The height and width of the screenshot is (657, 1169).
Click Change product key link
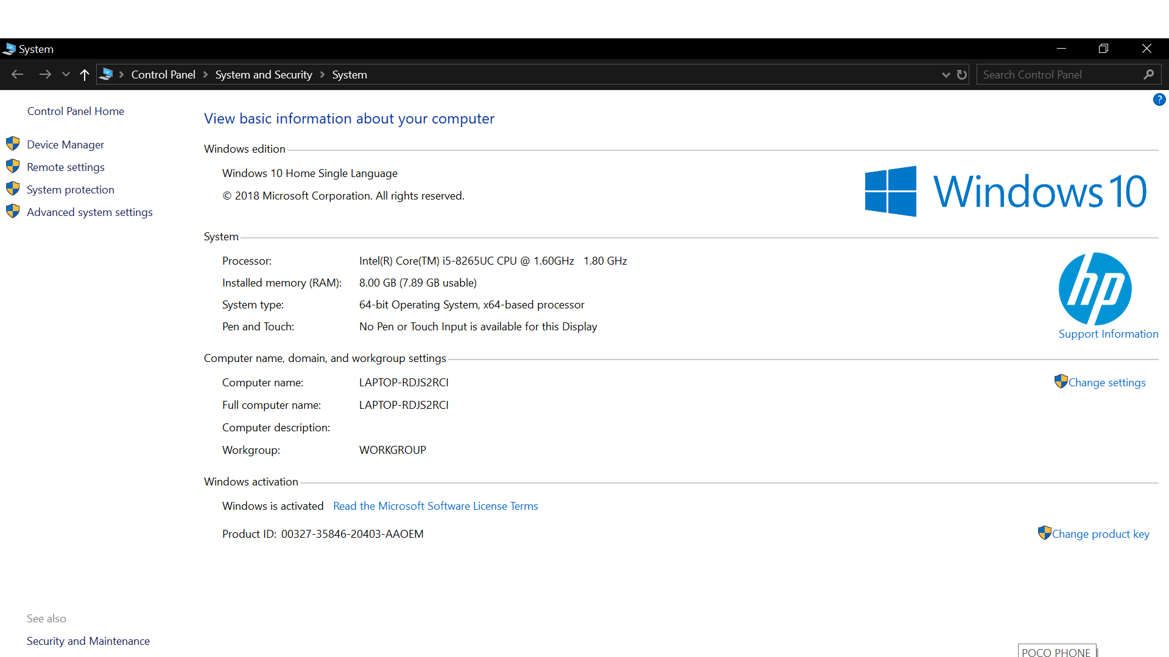click(1100, 534)
